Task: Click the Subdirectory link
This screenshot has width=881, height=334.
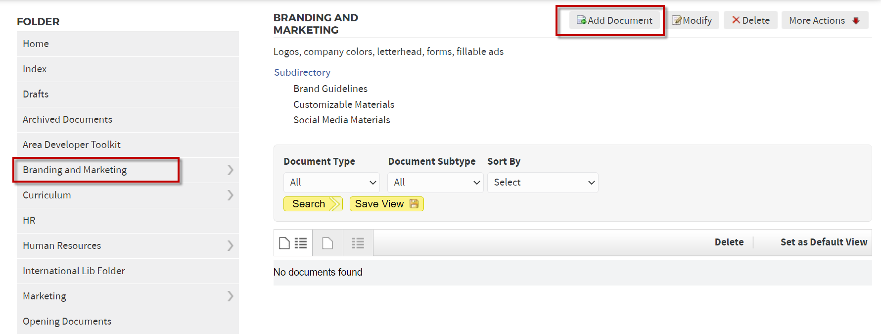Action: 302,73
